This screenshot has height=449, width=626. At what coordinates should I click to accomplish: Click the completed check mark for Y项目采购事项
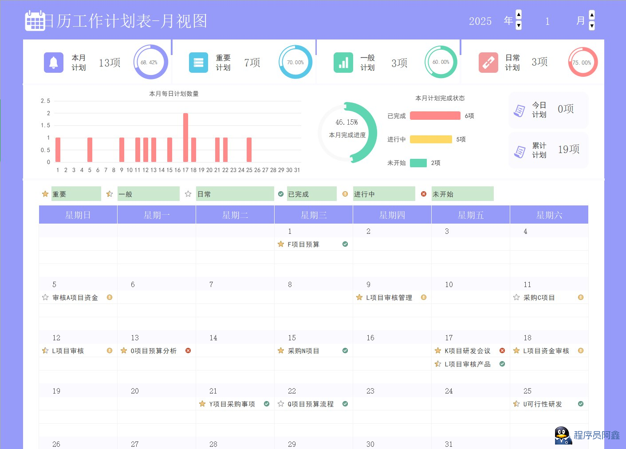tap(267, 404)
